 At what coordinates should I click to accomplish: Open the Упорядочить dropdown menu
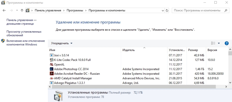(x=62, y=43)
